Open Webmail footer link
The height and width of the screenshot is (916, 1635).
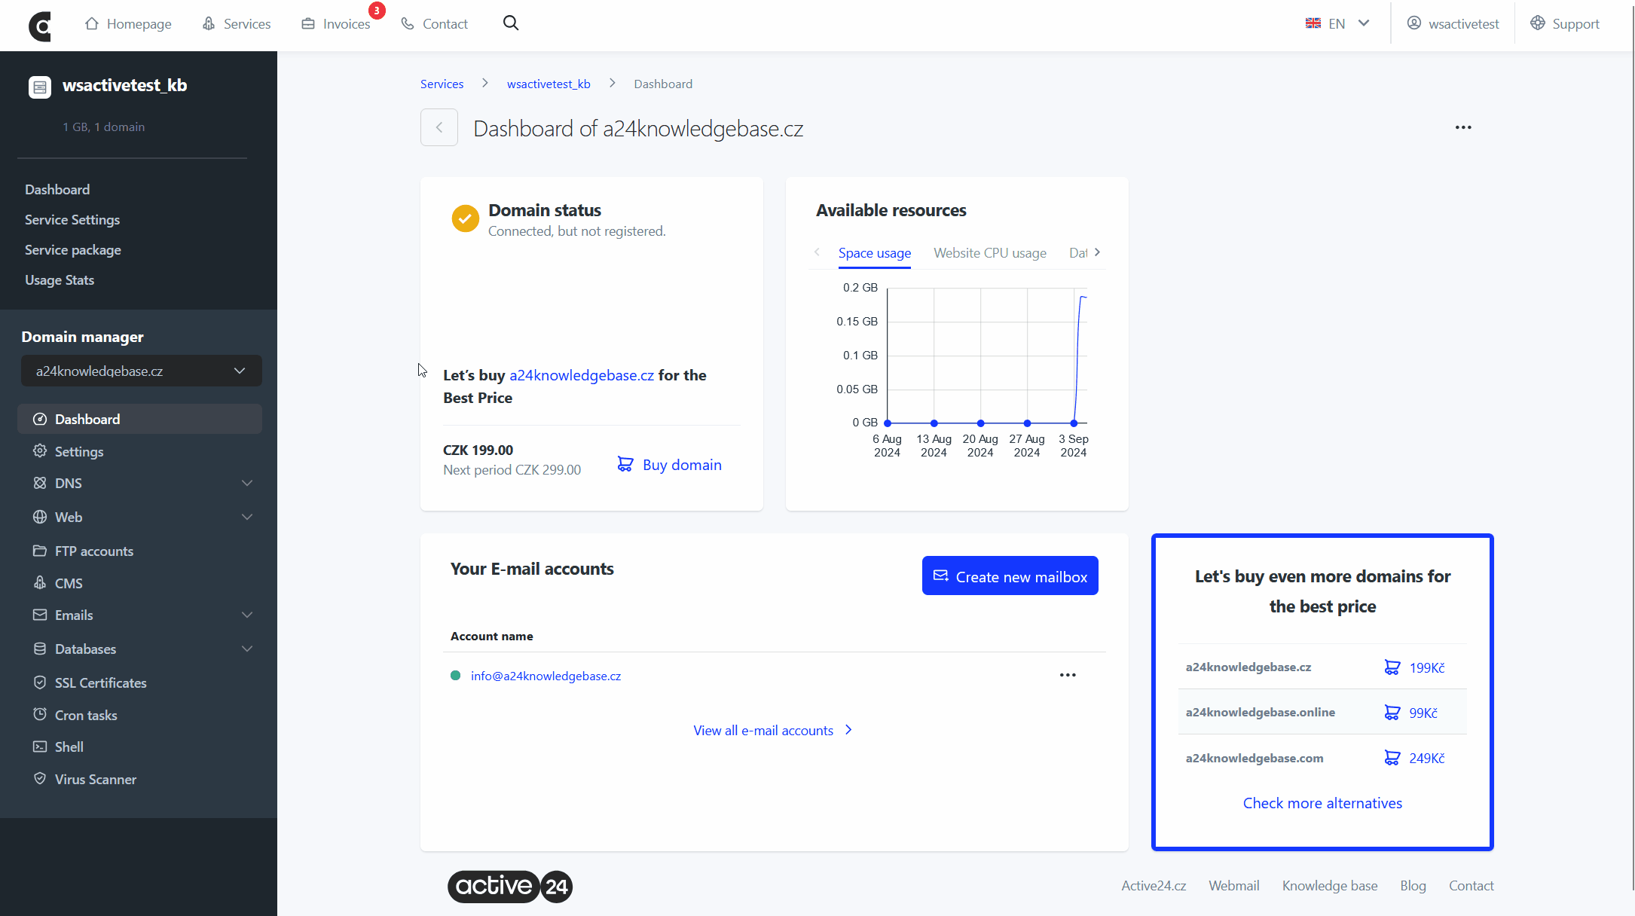tap(1233, 886)
